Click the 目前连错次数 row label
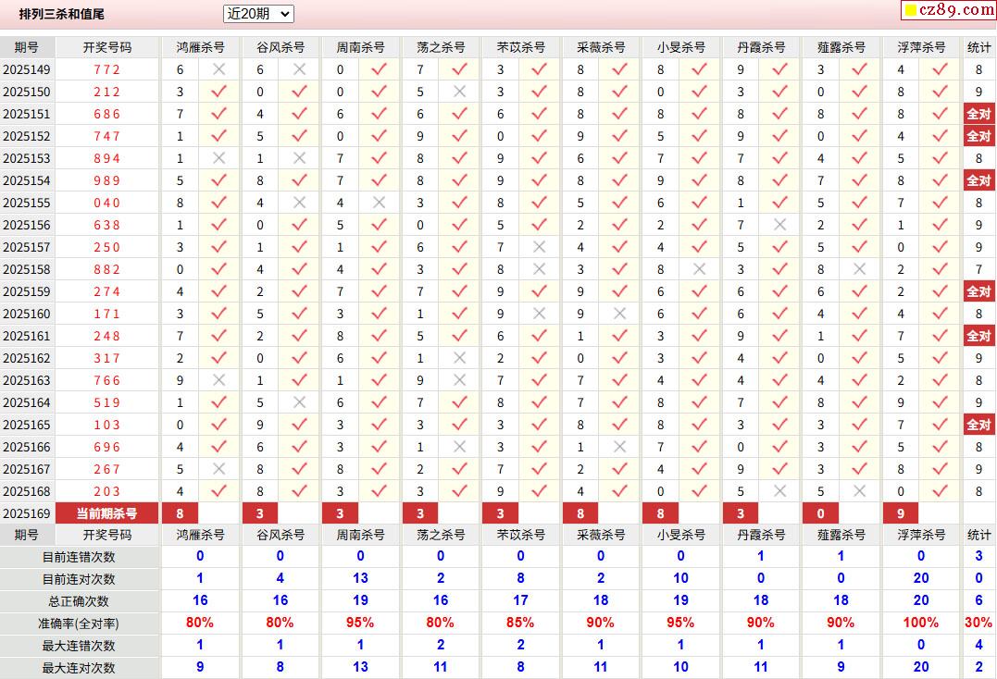The image size is (997, 679). tap(79, 557)
